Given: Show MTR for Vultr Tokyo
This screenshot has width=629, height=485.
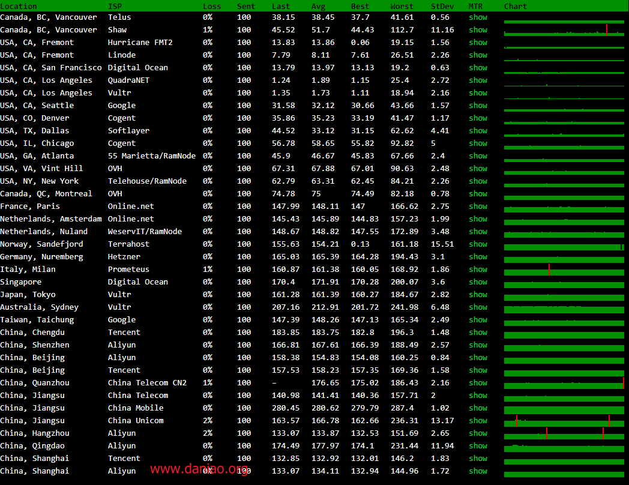Looking at the screenshot, I should 478,295.
